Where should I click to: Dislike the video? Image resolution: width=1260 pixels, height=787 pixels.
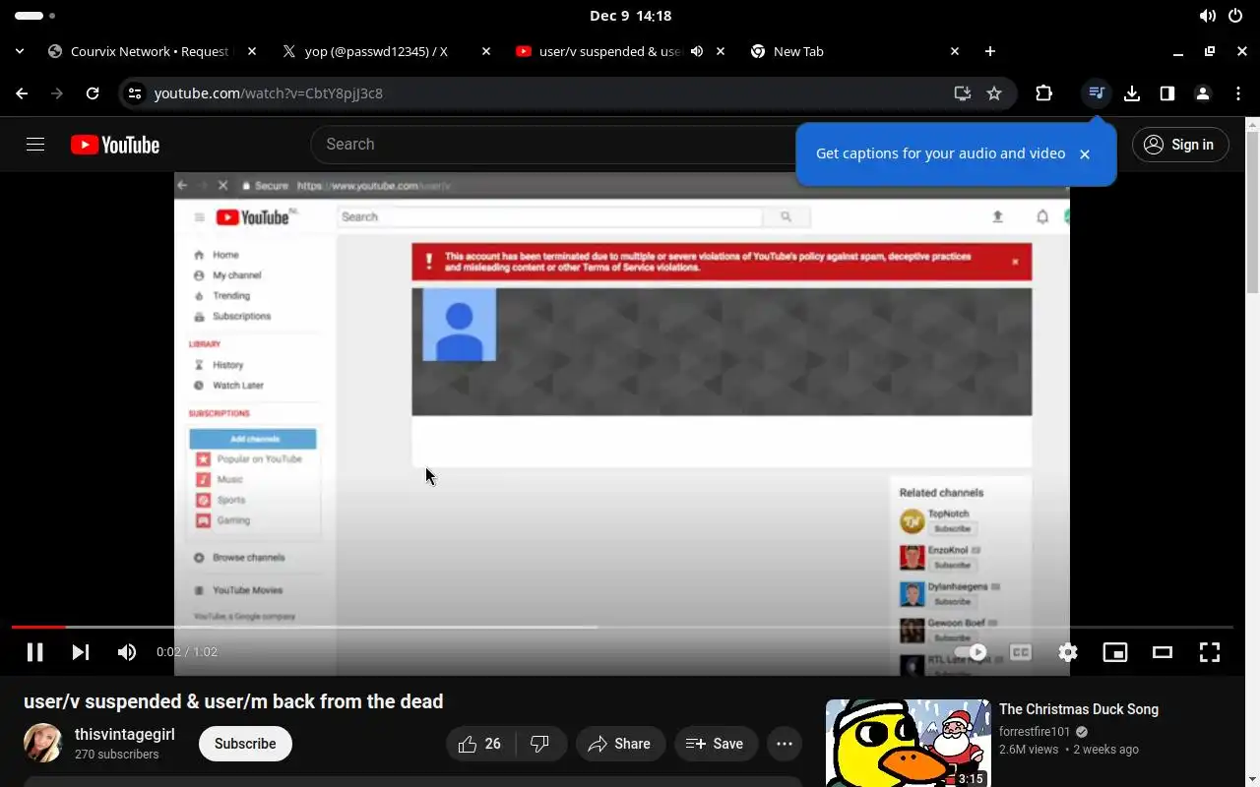pyautogui.click(x=540, y=744)
